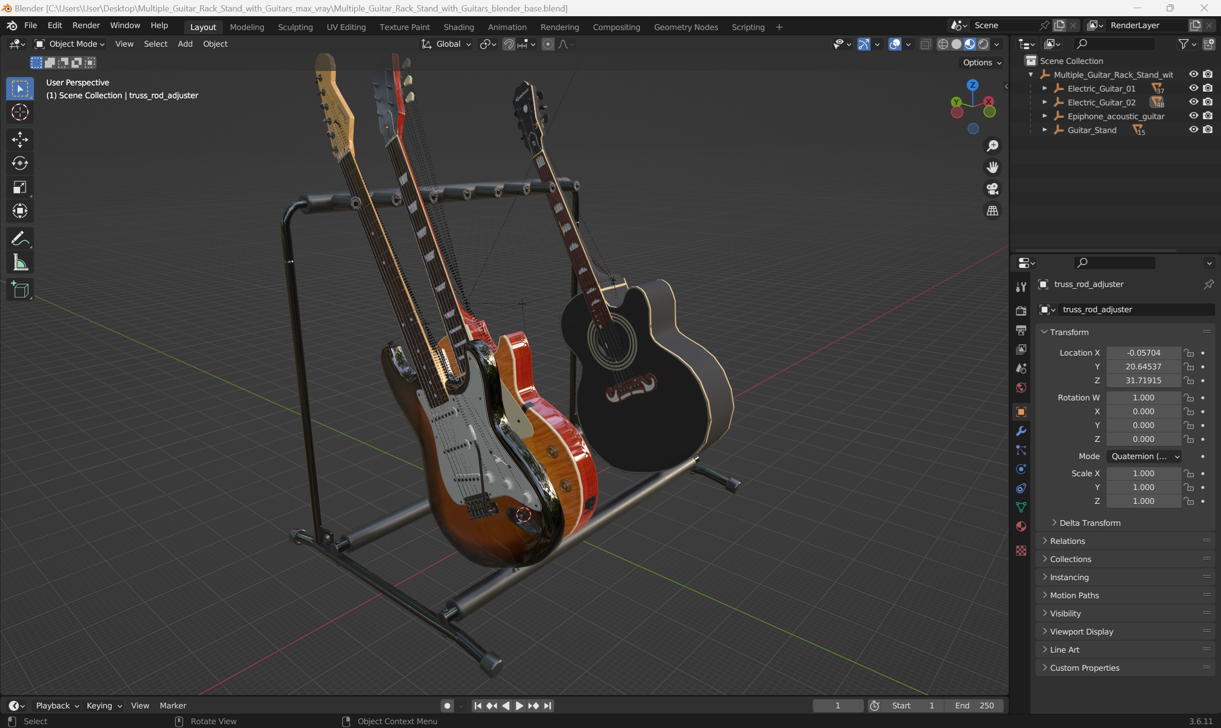
Task: Choose the Measure ruler tool
Action: [20, 263]
